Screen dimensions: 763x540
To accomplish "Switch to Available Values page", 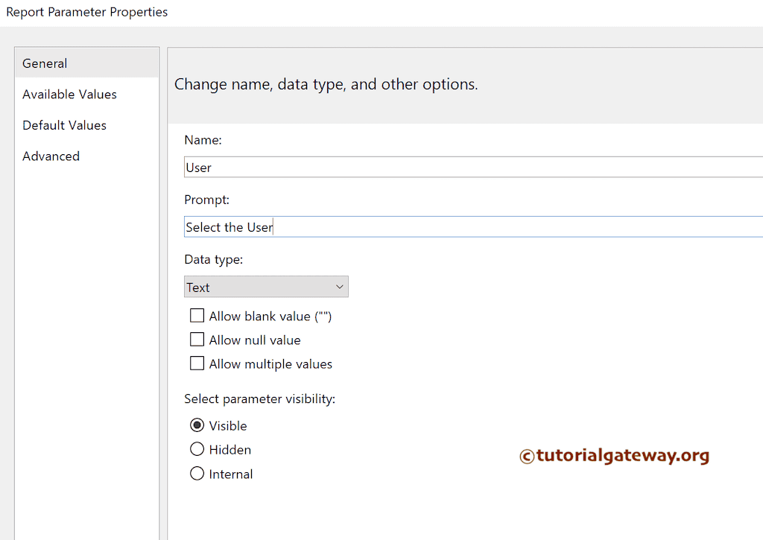I will click(69, 95).
